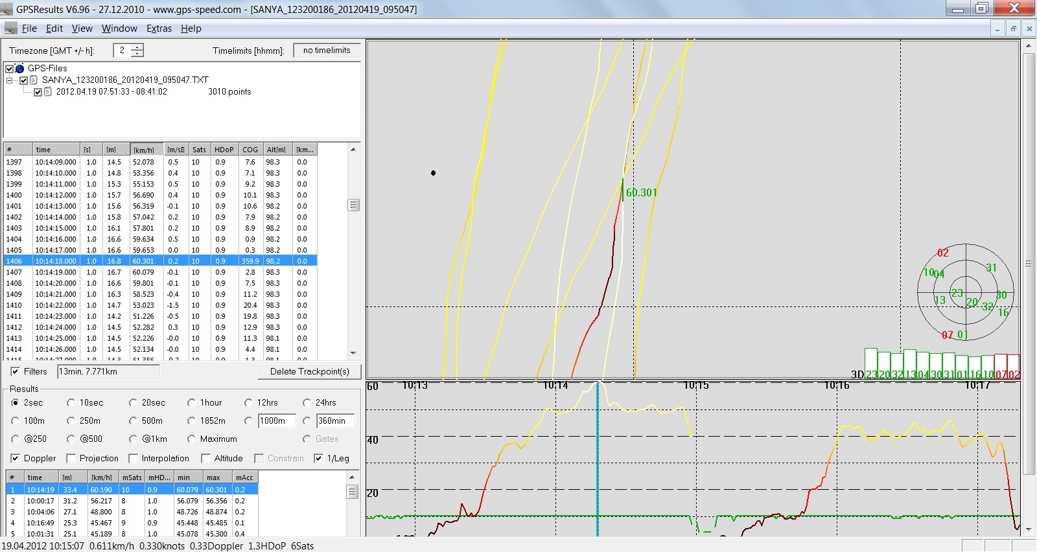Open the Extras menu
This screenshot has width=1037, height=552.
pyautogui.click(x=159, y=29)
